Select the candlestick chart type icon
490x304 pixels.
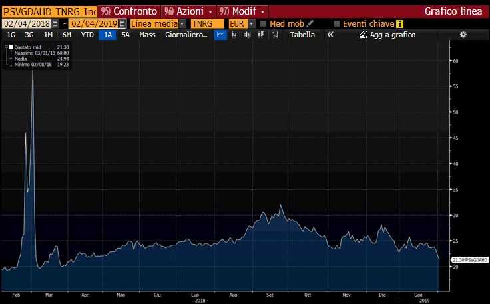[x=234, y=35]
